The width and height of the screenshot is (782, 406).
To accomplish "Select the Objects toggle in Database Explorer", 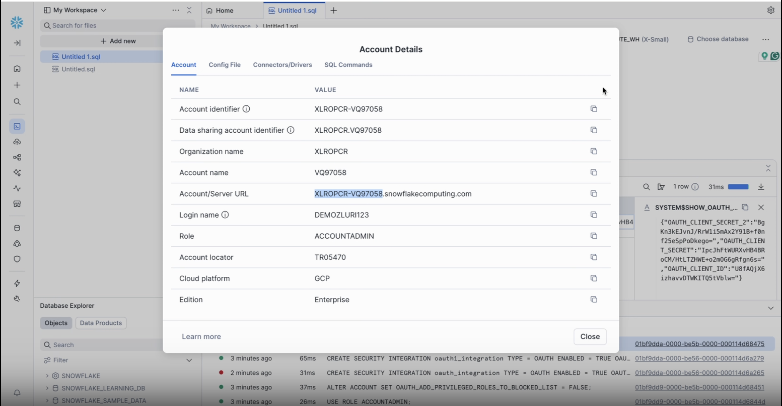I will coord(56,323).
